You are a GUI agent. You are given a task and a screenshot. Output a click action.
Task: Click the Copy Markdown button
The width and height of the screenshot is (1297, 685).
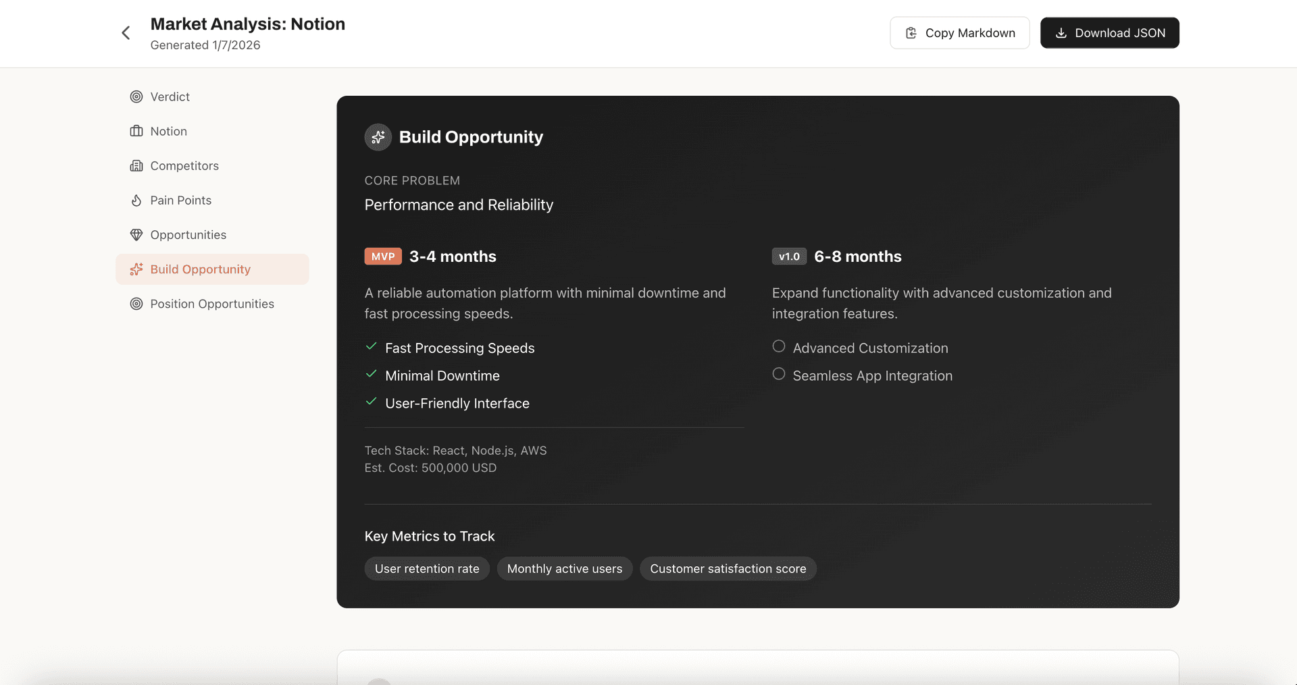coord(959,32)
